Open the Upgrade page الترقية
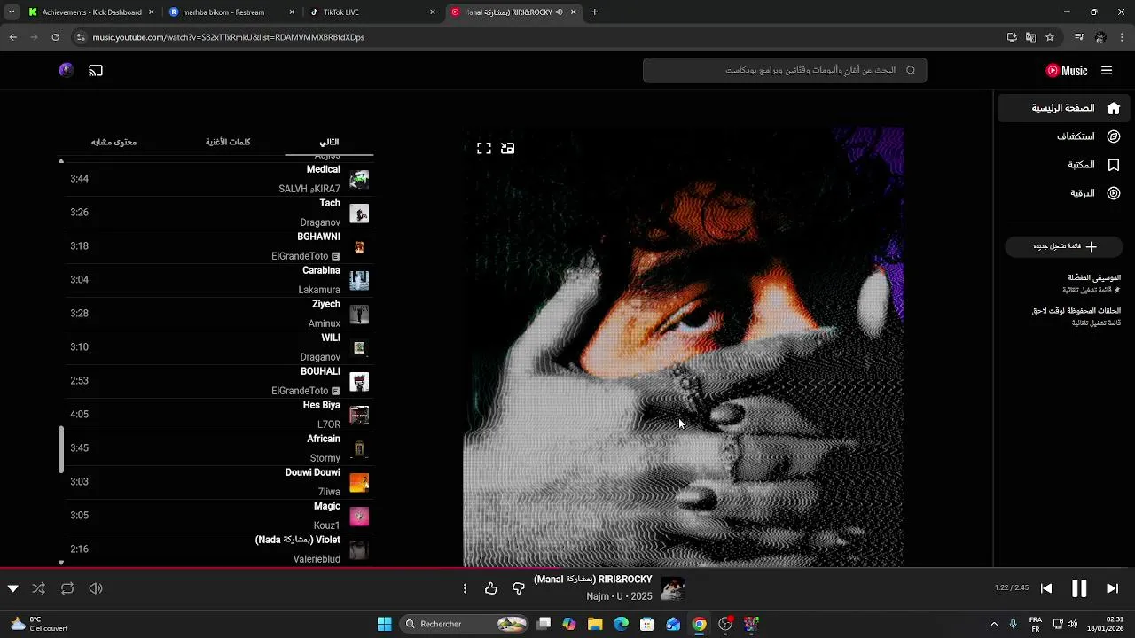Image resolution: width=1135 pixels, height=638 pixels. 1064,193
